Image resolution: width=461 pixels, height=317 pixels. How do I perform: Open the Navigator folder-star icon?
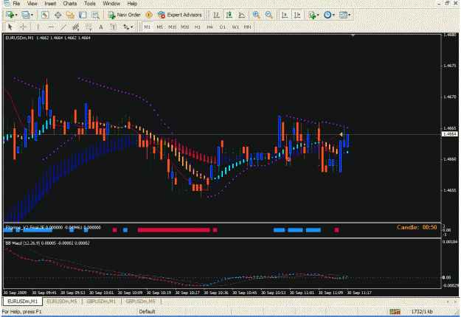click(70, 15)
